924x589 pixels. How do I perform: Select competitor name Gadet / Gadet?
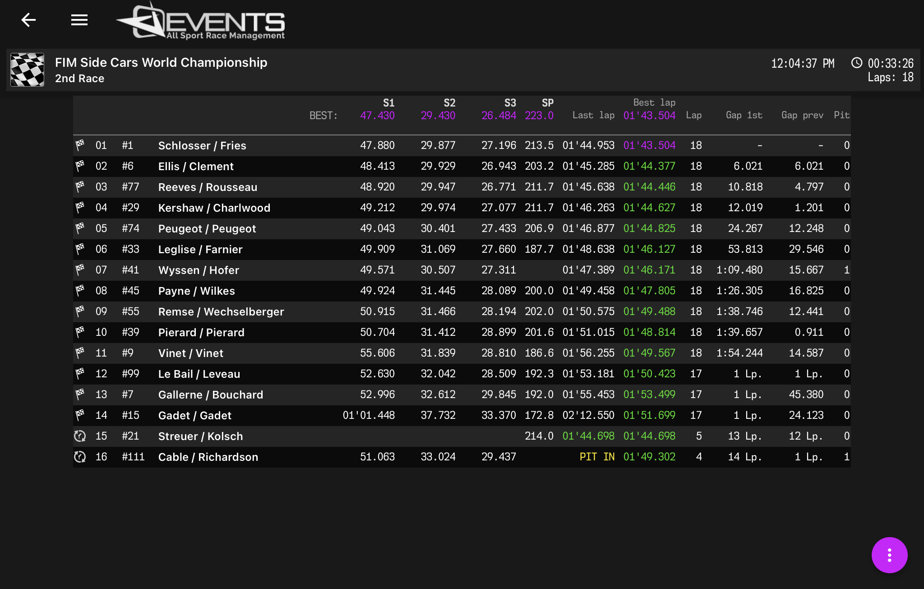(x=194, y=415)
